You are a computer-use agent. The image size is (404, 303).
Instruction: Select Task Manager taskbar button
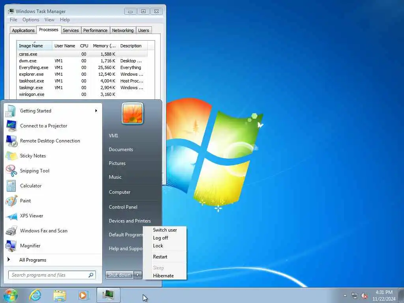[x=108, y=295]
